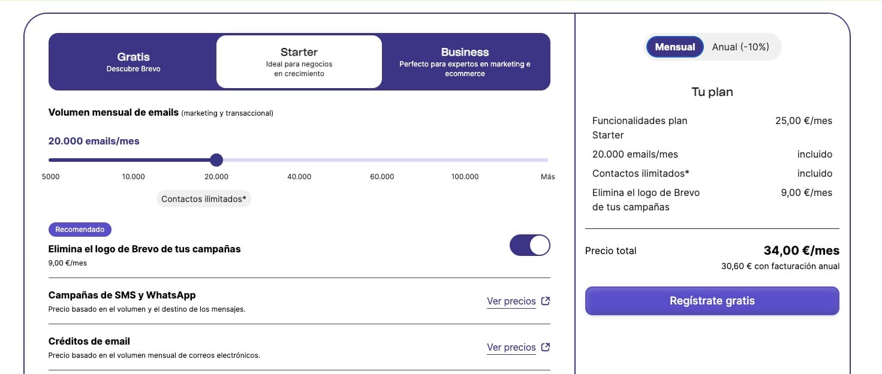Click external link icon beside SMS pricing
Viewport: 882px width, 374px height.
(x=546, y=301)
